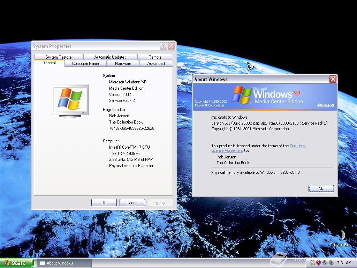Screen dimensions: 357x268
Task: Click the Apply button in System Properties
Action: [160, 203]
